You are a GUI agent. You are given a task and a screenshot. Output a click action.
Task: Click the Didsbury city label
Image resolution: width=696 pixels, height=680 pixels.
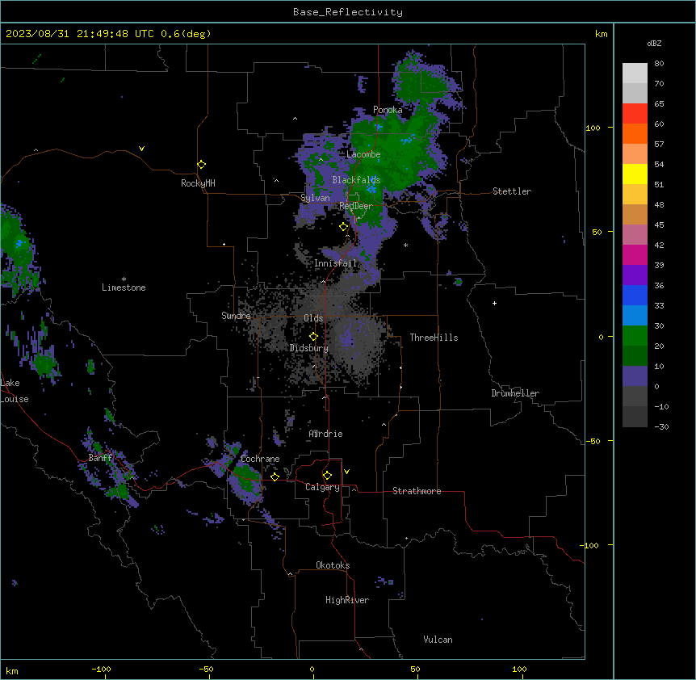coord(309,348)
